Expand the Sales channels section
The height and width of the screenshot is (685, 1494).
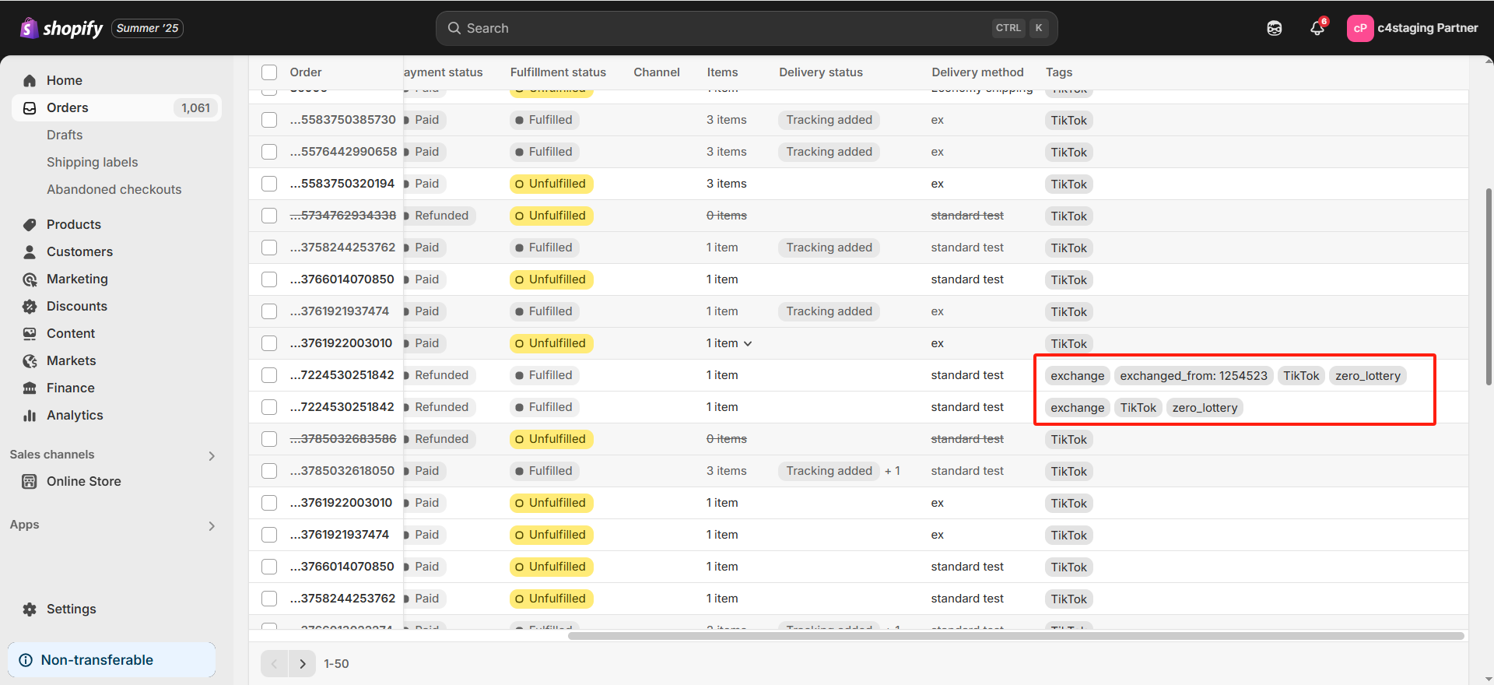tap(212, 455)
